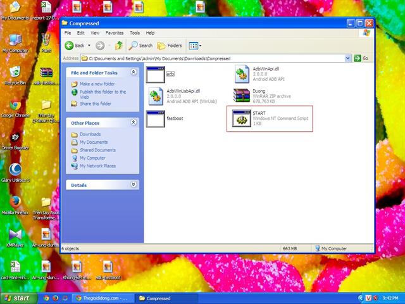Select the adb file icon
405x304 pixels.
pyautogui.click(x=155, y=75)
